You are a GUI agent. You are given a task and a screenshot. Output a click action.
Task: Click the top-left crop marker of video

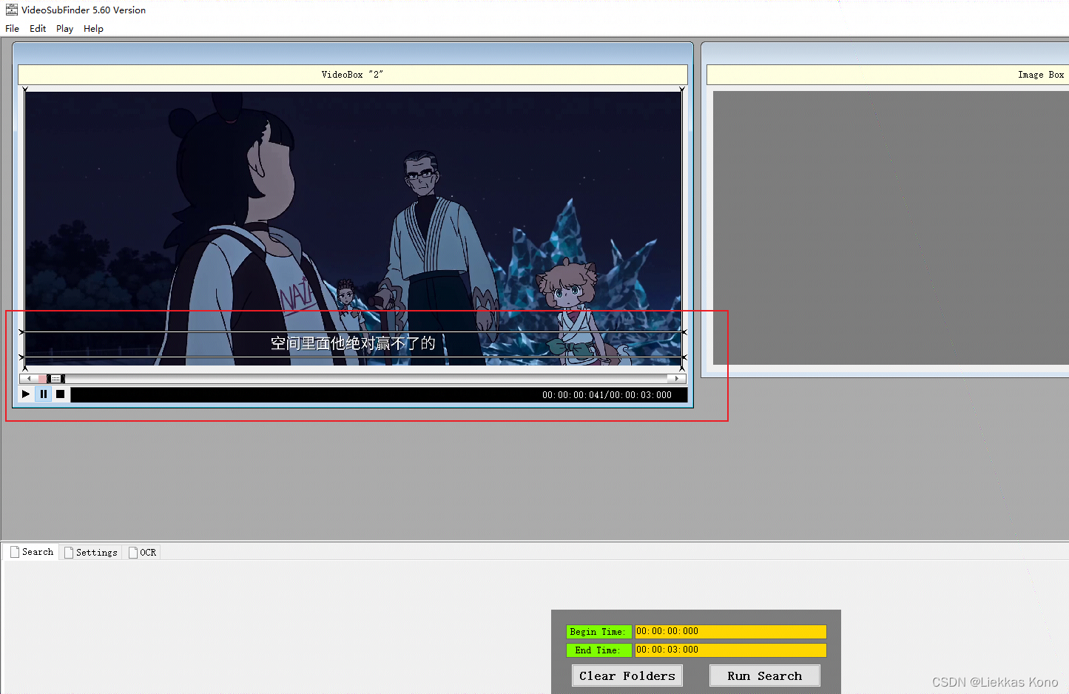click(25, 90)
